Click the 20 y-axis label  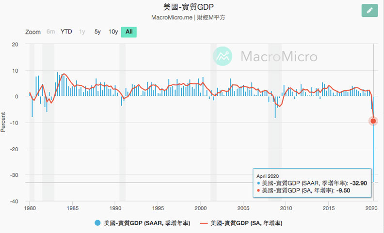(15, 44)
